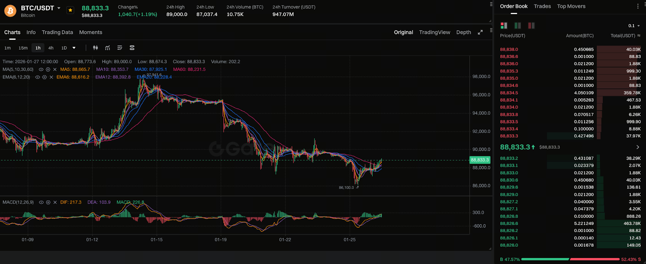Screen dimensions: 646x264
Task: Show both bids and asks view
Action: [x=504, y=25]
